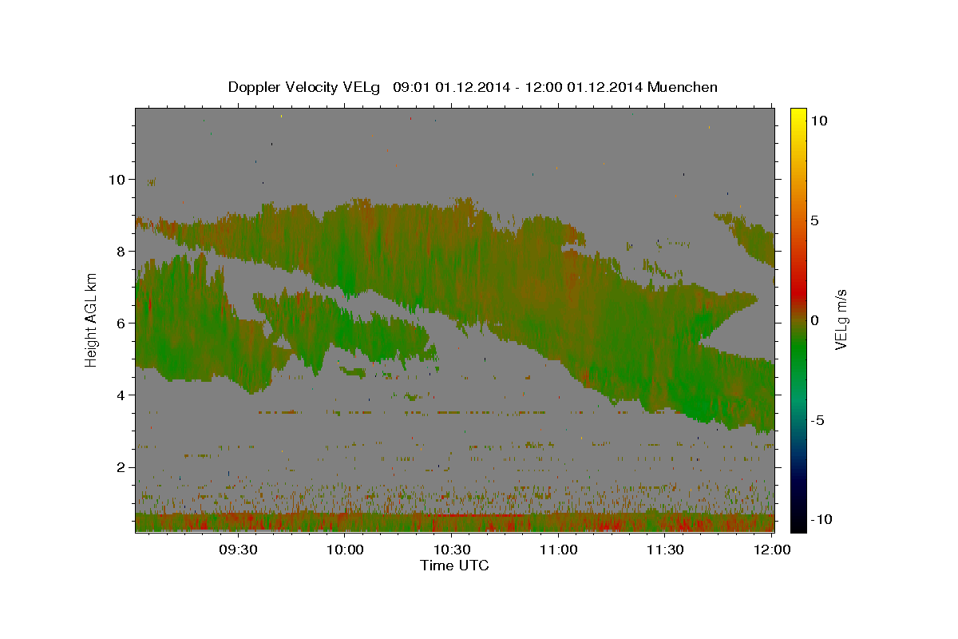Viewport: 958px width, 639px height.
Task: Click the height tick label 10
Action: pos(117,179)
